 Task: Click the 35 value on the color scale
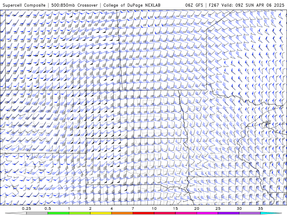click(260, 209)
